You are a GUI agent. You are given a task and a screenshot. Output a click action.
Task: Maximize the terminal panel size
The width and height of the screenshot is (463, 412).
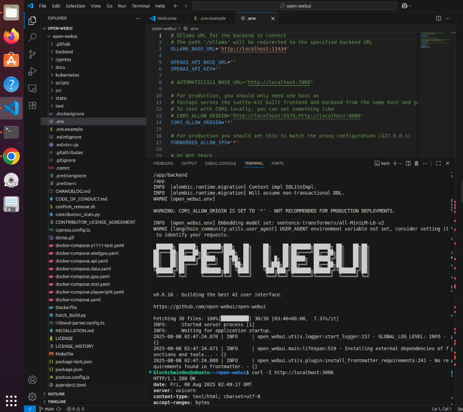click(x=439, y=163)
